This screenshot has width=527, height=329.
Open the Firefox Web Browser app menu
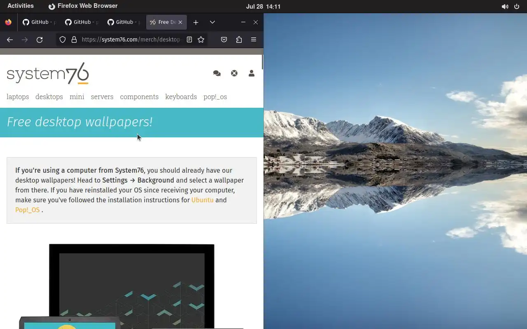pos(83,6)
